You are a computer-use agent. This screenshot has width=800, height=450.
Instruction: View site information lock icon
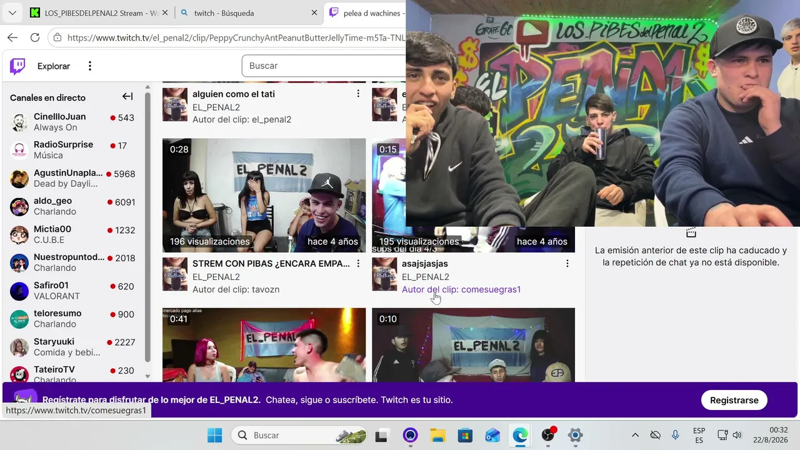click(x=57, y=37)
